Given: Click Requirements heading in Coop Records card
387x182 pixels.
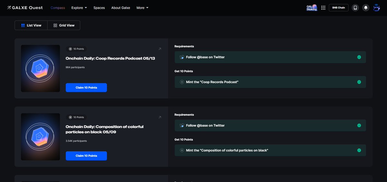Looking at the screenshot, I should 184,47.
